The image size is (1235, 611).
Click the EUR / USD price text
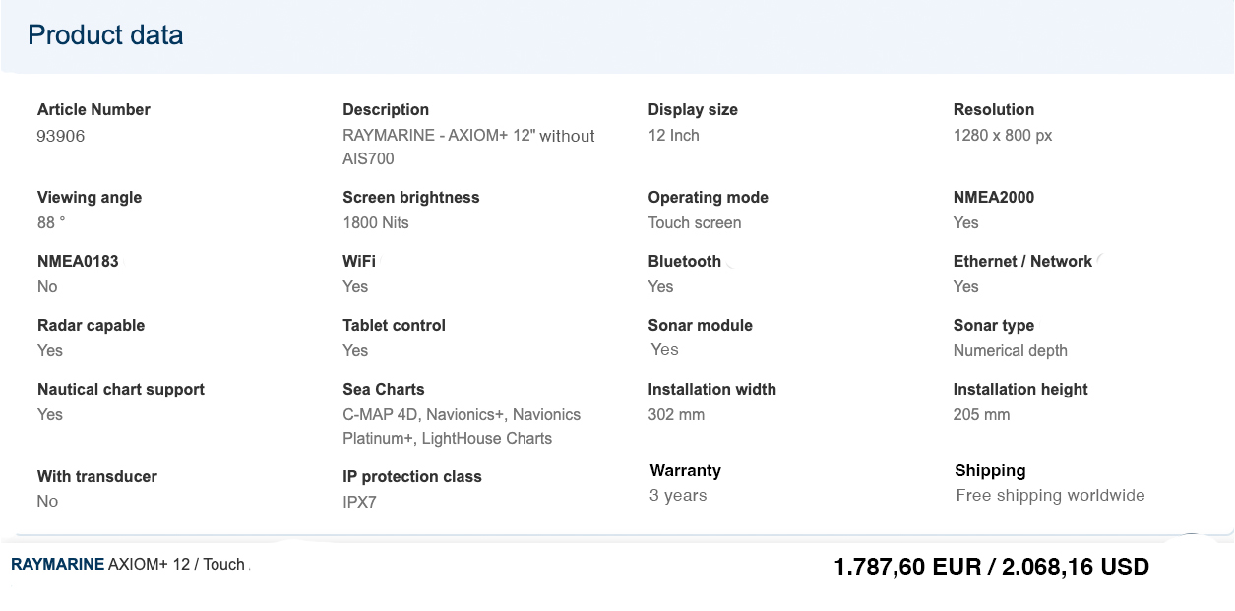click(991, 567)
